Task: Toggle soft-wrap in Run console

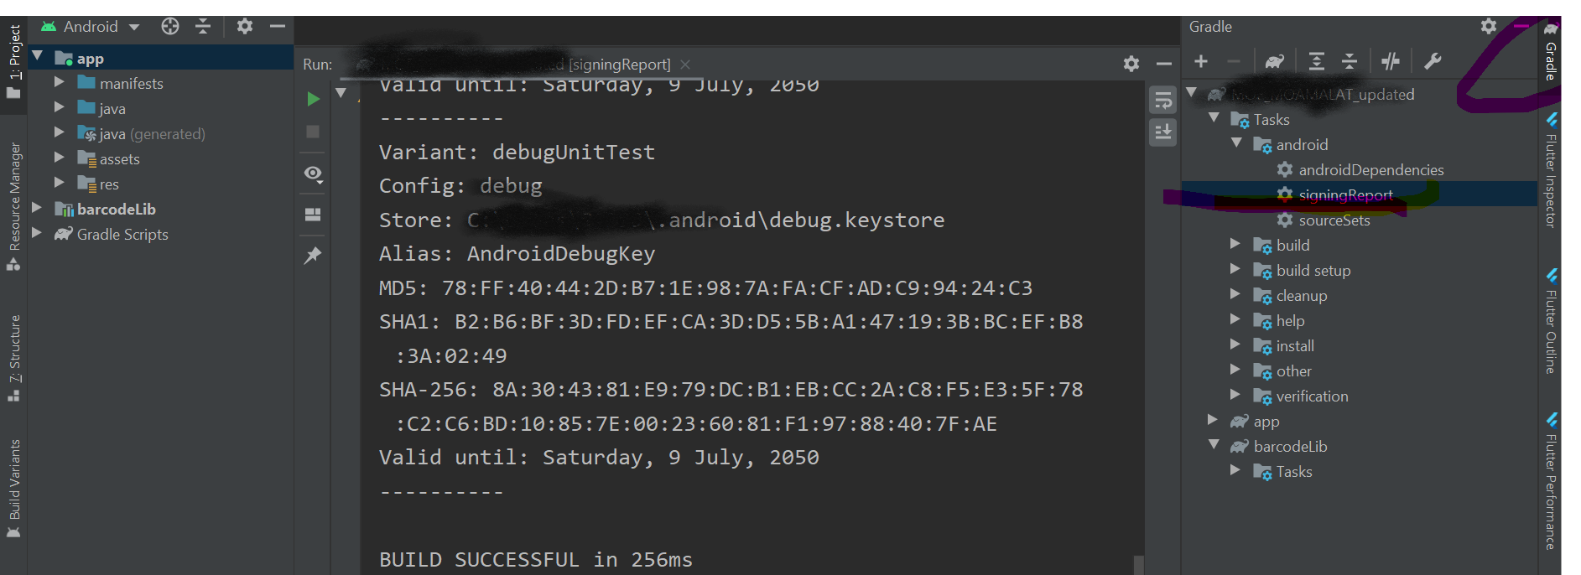Action: pyautogui.click(x=1162, y=101)
